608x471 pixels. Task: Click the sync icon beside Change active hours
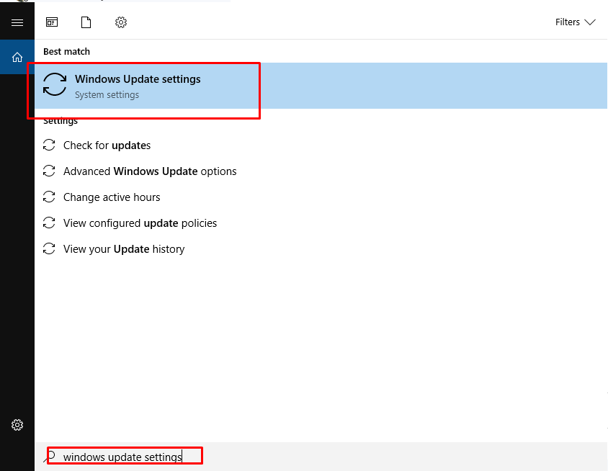pyautogui.click(x=49, y=197)
